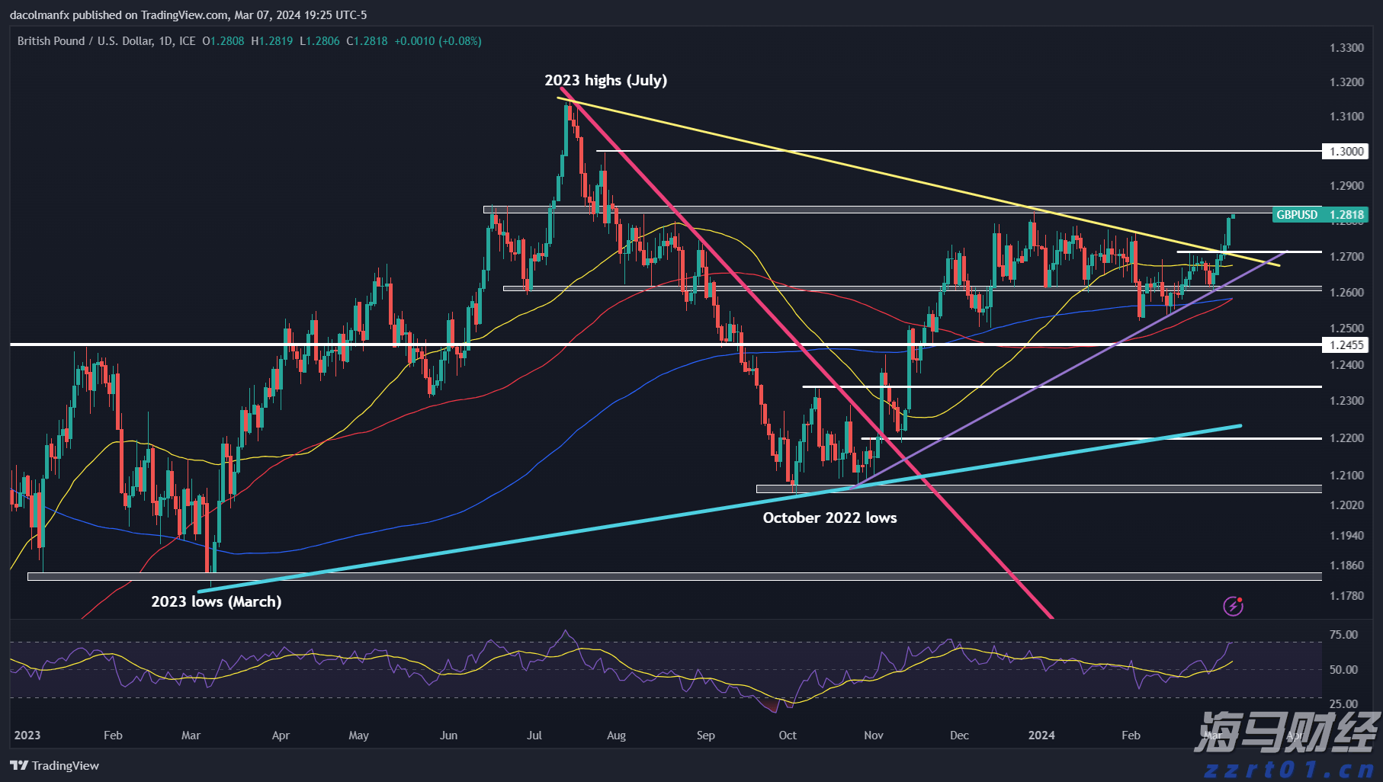
Task: Click the purple lightning bolt icon
Action: tap(1233, 606)
